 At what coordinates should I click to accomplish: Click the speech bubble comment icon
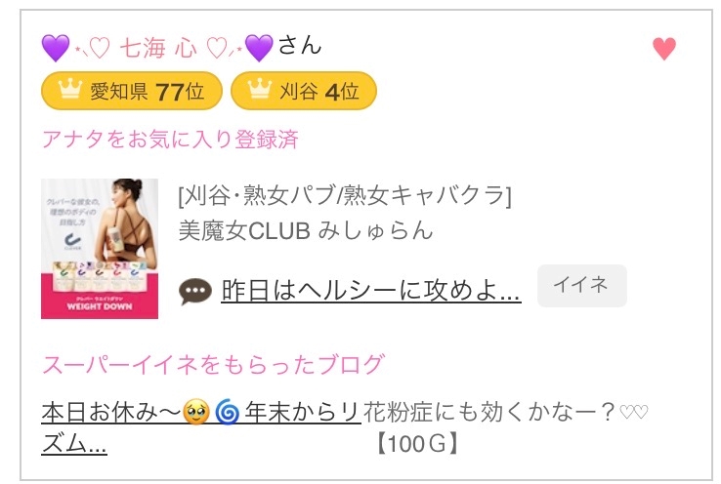(195, 291)
